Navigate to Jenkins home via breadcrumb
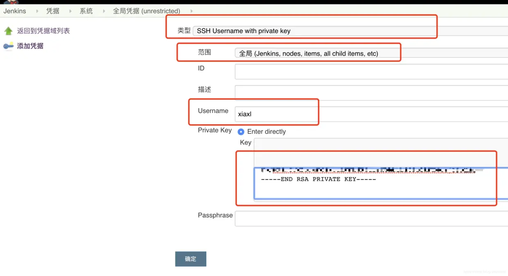508x276 pixels. click(x=15, y=11)
